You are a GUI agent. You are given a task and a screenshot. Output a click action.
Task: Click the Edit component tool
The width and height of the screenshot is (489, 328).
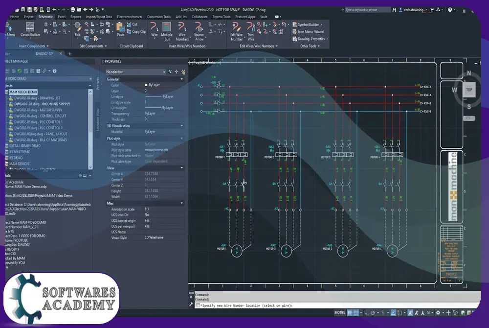coord(78,30)
